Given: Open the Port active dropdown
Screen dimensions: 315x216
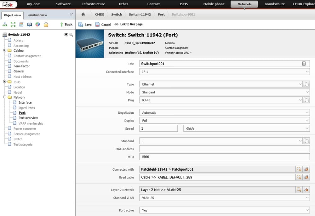Looking at the screenshot, I should point(224,210).
